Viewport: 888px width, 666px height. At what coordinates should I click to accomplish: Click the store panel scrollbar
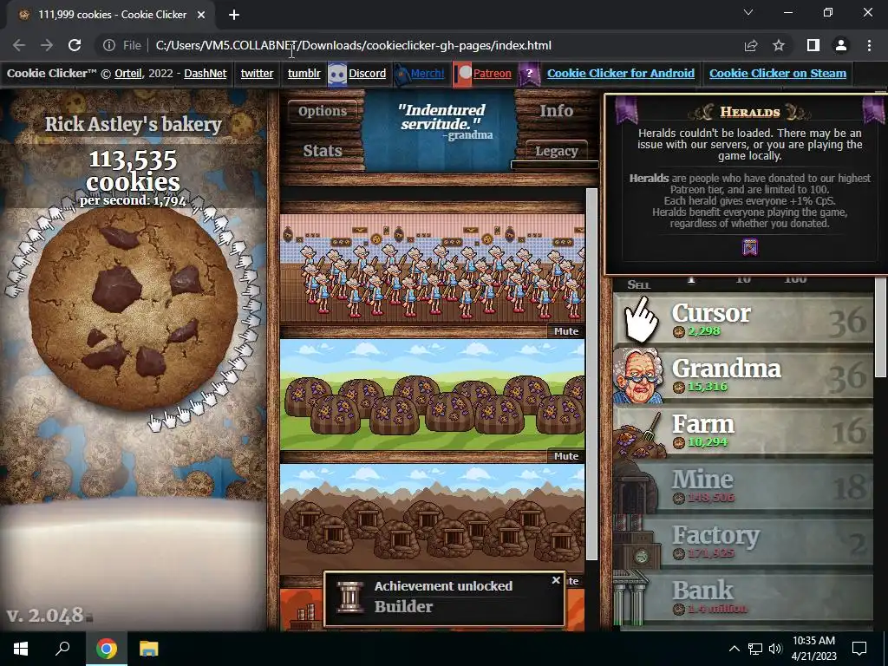880,329
